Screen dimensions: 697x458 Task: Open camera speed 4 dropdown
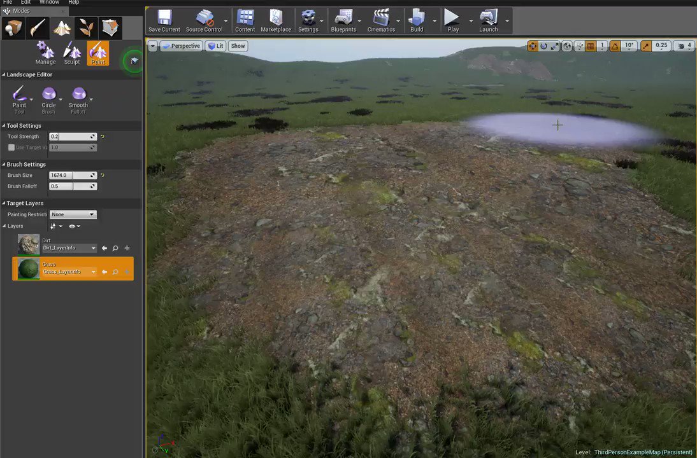click(684, 46)
